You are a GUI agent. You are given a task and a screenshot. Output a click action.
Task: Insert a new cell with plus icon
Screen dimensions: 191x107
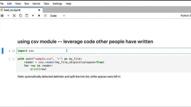pyautogui.click(x=8, y=16)
